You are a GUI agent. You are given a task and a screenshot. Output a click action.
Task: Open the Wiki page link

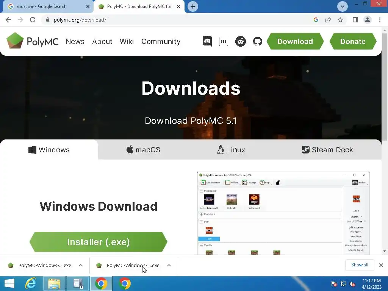click(x=127, y=41)
